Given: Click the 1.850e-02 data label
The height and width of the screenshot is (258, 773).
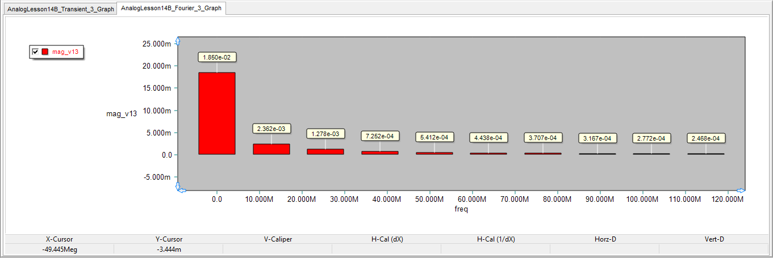Looking at the screenshot, I should (x=217, y=57).
